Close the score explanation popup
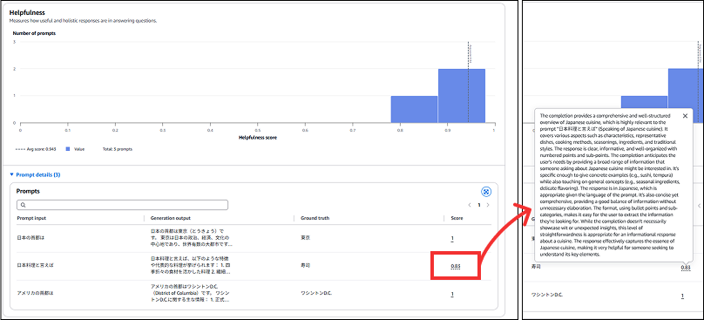Image resolution: width=704 pixels, height=320 pixels. [685, 115]
